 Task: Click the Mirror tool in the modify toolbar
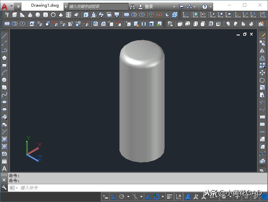[x=262, y=51]
